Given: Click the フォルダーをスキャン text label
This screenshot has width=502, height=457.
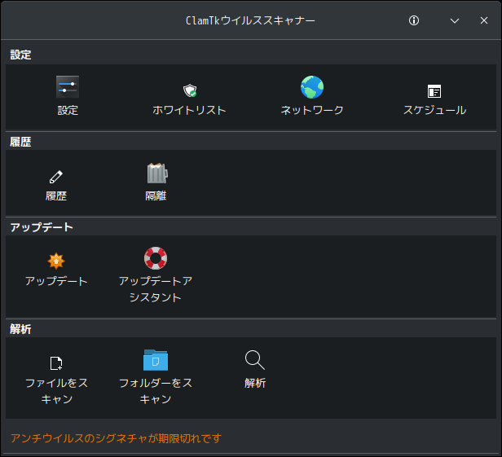Looking at the screenshot, I should [x=156, y=391].
